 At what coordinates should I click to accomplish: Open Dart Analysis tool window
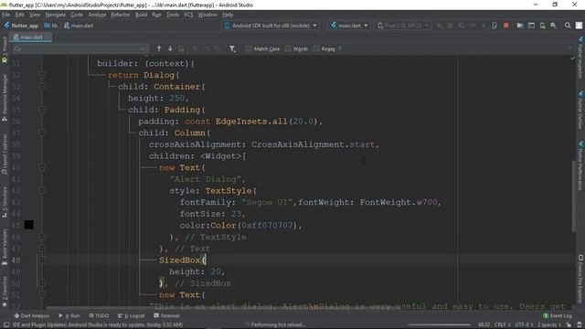[31, 315]
